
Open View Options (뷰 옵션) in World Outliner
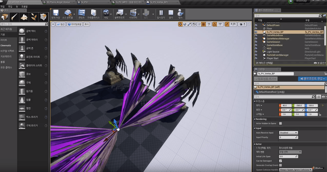click(x=320, y=63)
